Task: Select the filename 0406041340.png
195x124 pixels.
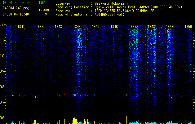Action: (16, 8)
